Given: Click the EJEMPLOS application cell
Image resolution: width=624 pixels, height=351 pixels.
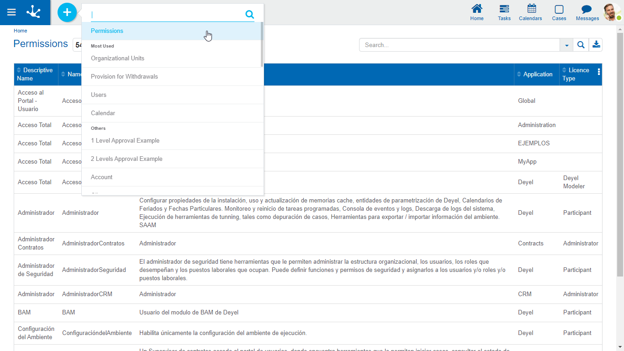Looking at the screenshot, I should coord(534,144).
